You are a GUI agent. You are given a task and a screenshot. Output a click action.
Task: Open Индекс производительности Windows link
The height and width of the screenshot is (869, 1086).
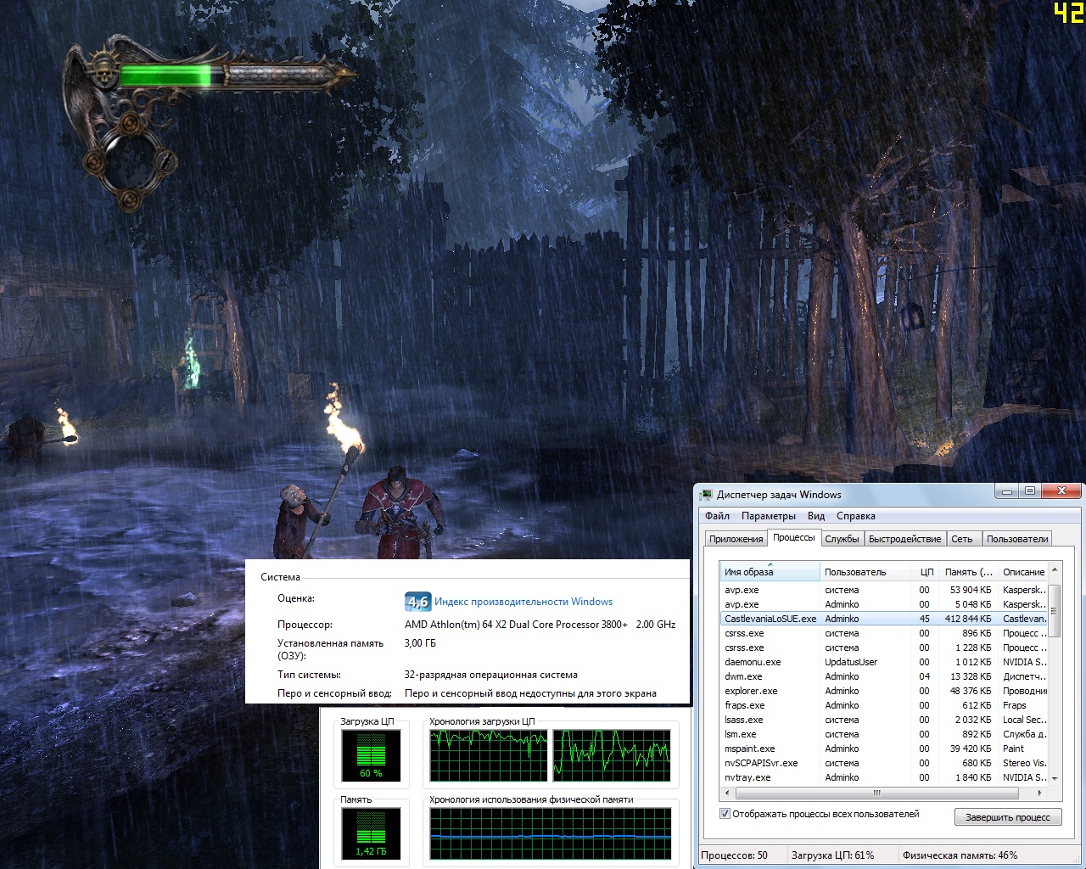[x=523, y=602]
